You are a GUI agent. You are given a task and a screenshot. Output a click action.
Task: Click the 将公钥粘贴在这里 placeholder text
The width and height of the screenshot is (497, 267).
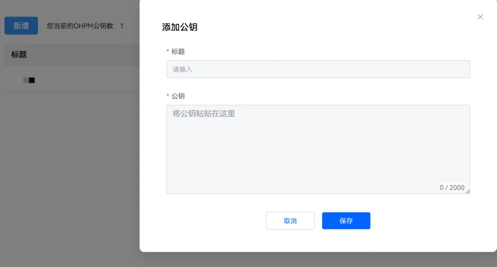[204, 114]
